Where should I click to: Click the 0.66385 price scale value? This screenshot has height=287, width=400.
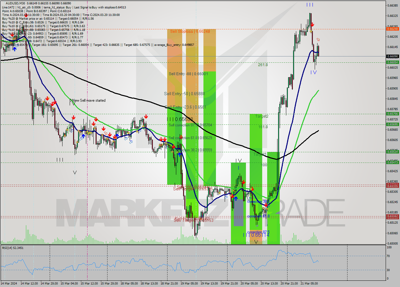pyautogui.click(x=392, y=6)
